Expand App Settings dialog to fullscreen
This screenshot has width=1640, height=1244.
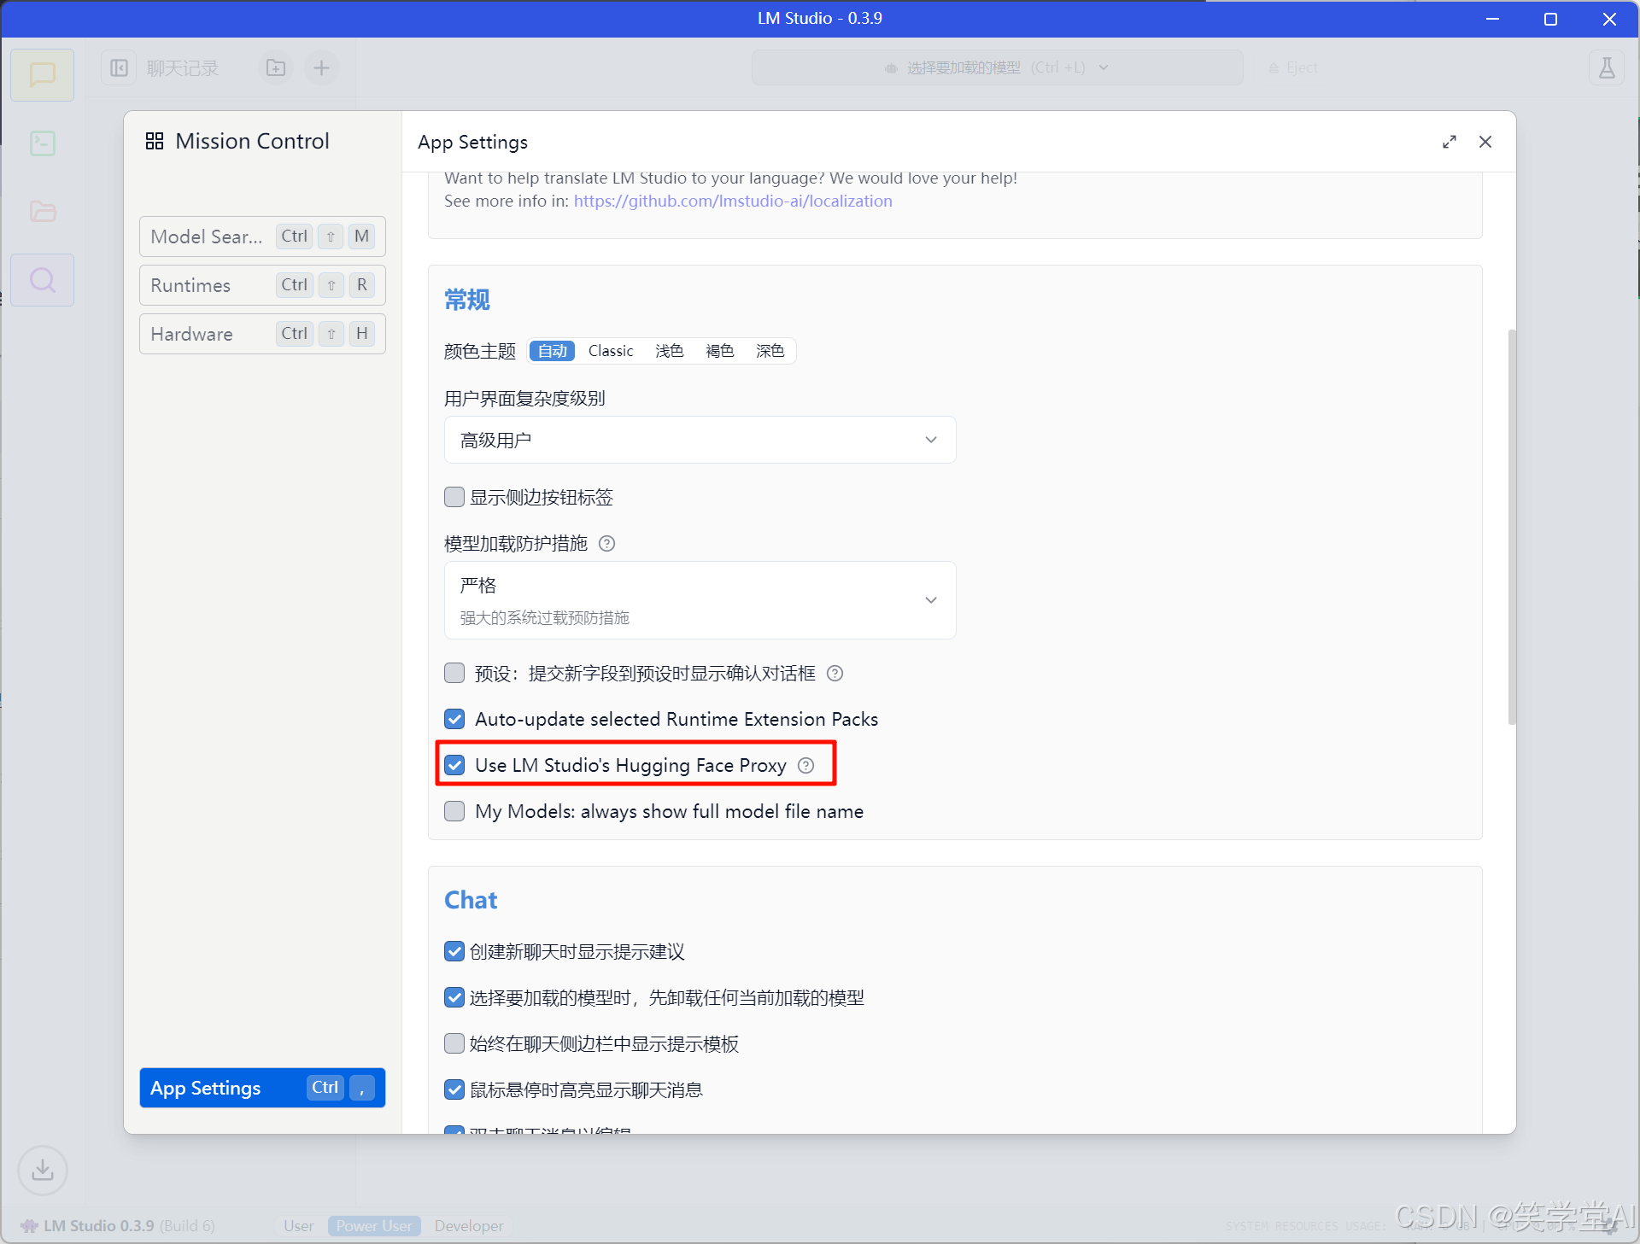(1449, 142)
